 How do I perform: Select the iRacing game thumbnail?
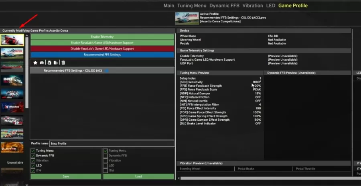click(x=12, y=107)
